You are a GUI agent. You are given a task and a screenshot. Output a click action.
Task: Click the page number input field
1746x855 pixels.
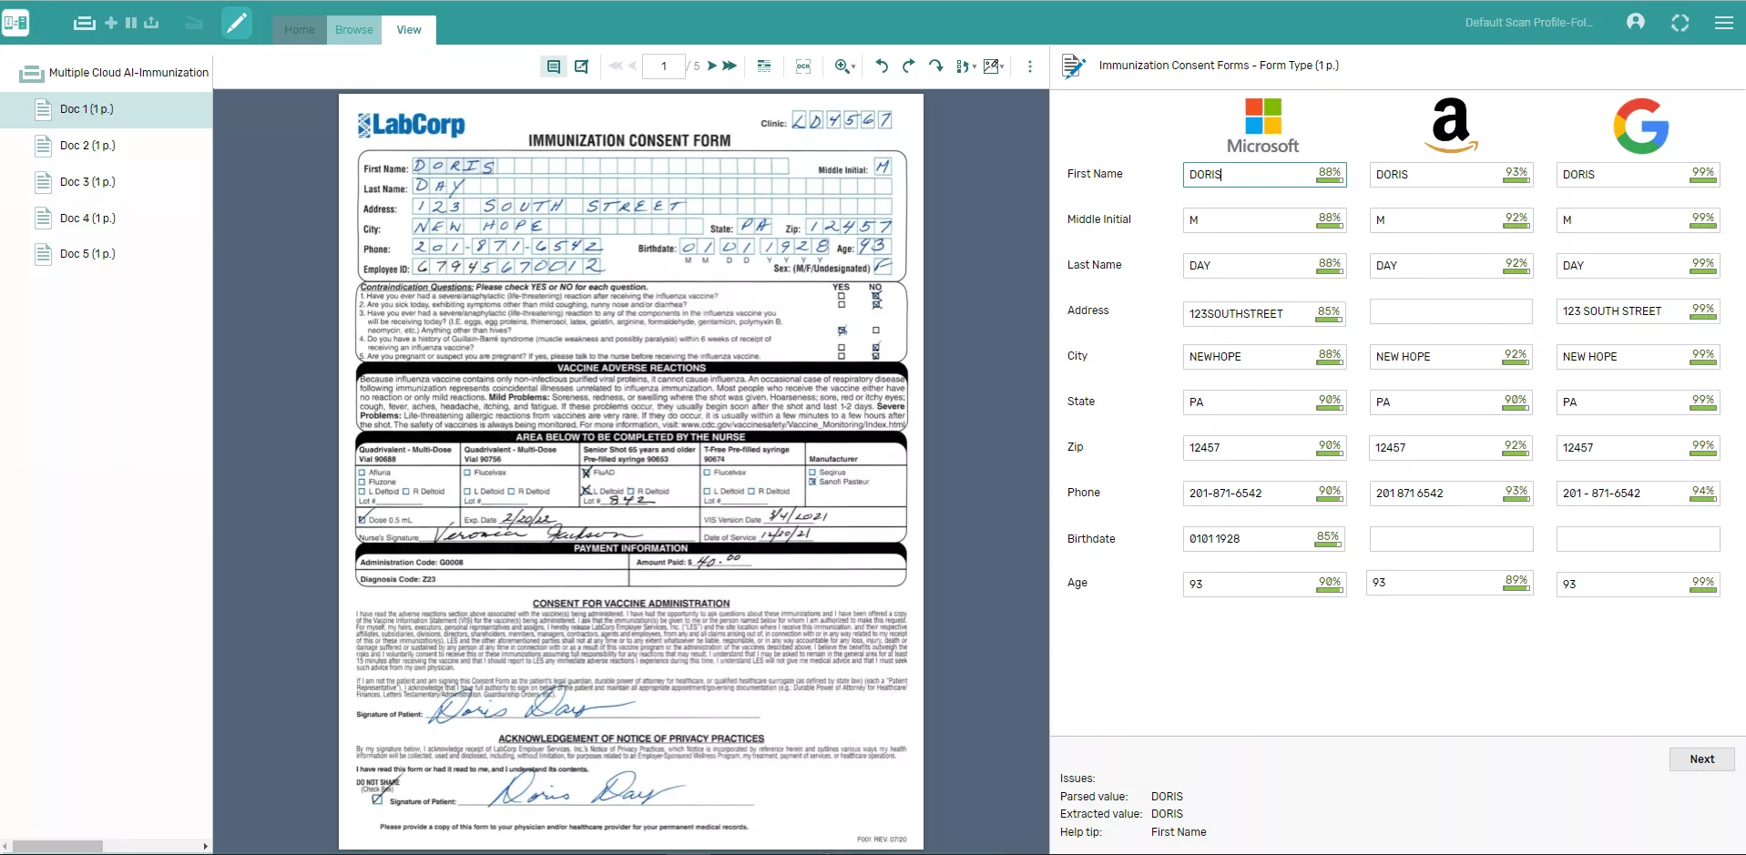pyautogui.click(x=664, y=66)
